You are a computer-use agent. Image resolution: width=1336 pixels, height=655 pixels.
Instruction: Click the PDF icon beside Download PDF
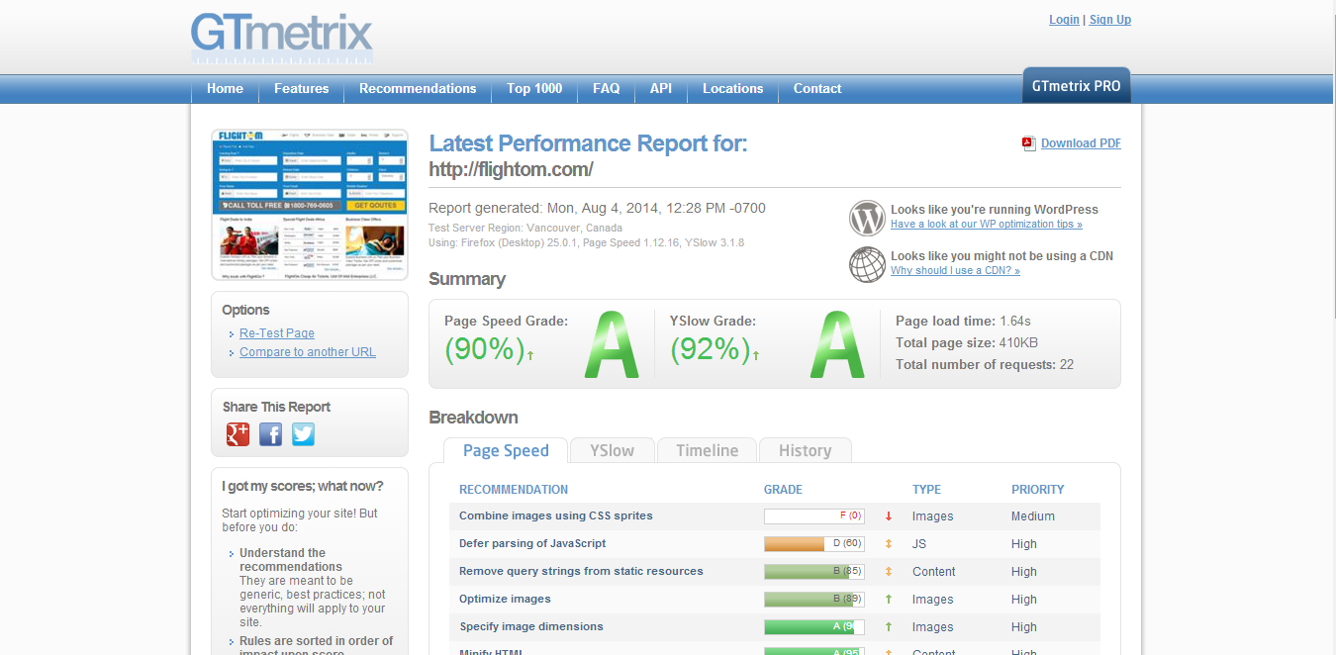(x=1029, y=143)
